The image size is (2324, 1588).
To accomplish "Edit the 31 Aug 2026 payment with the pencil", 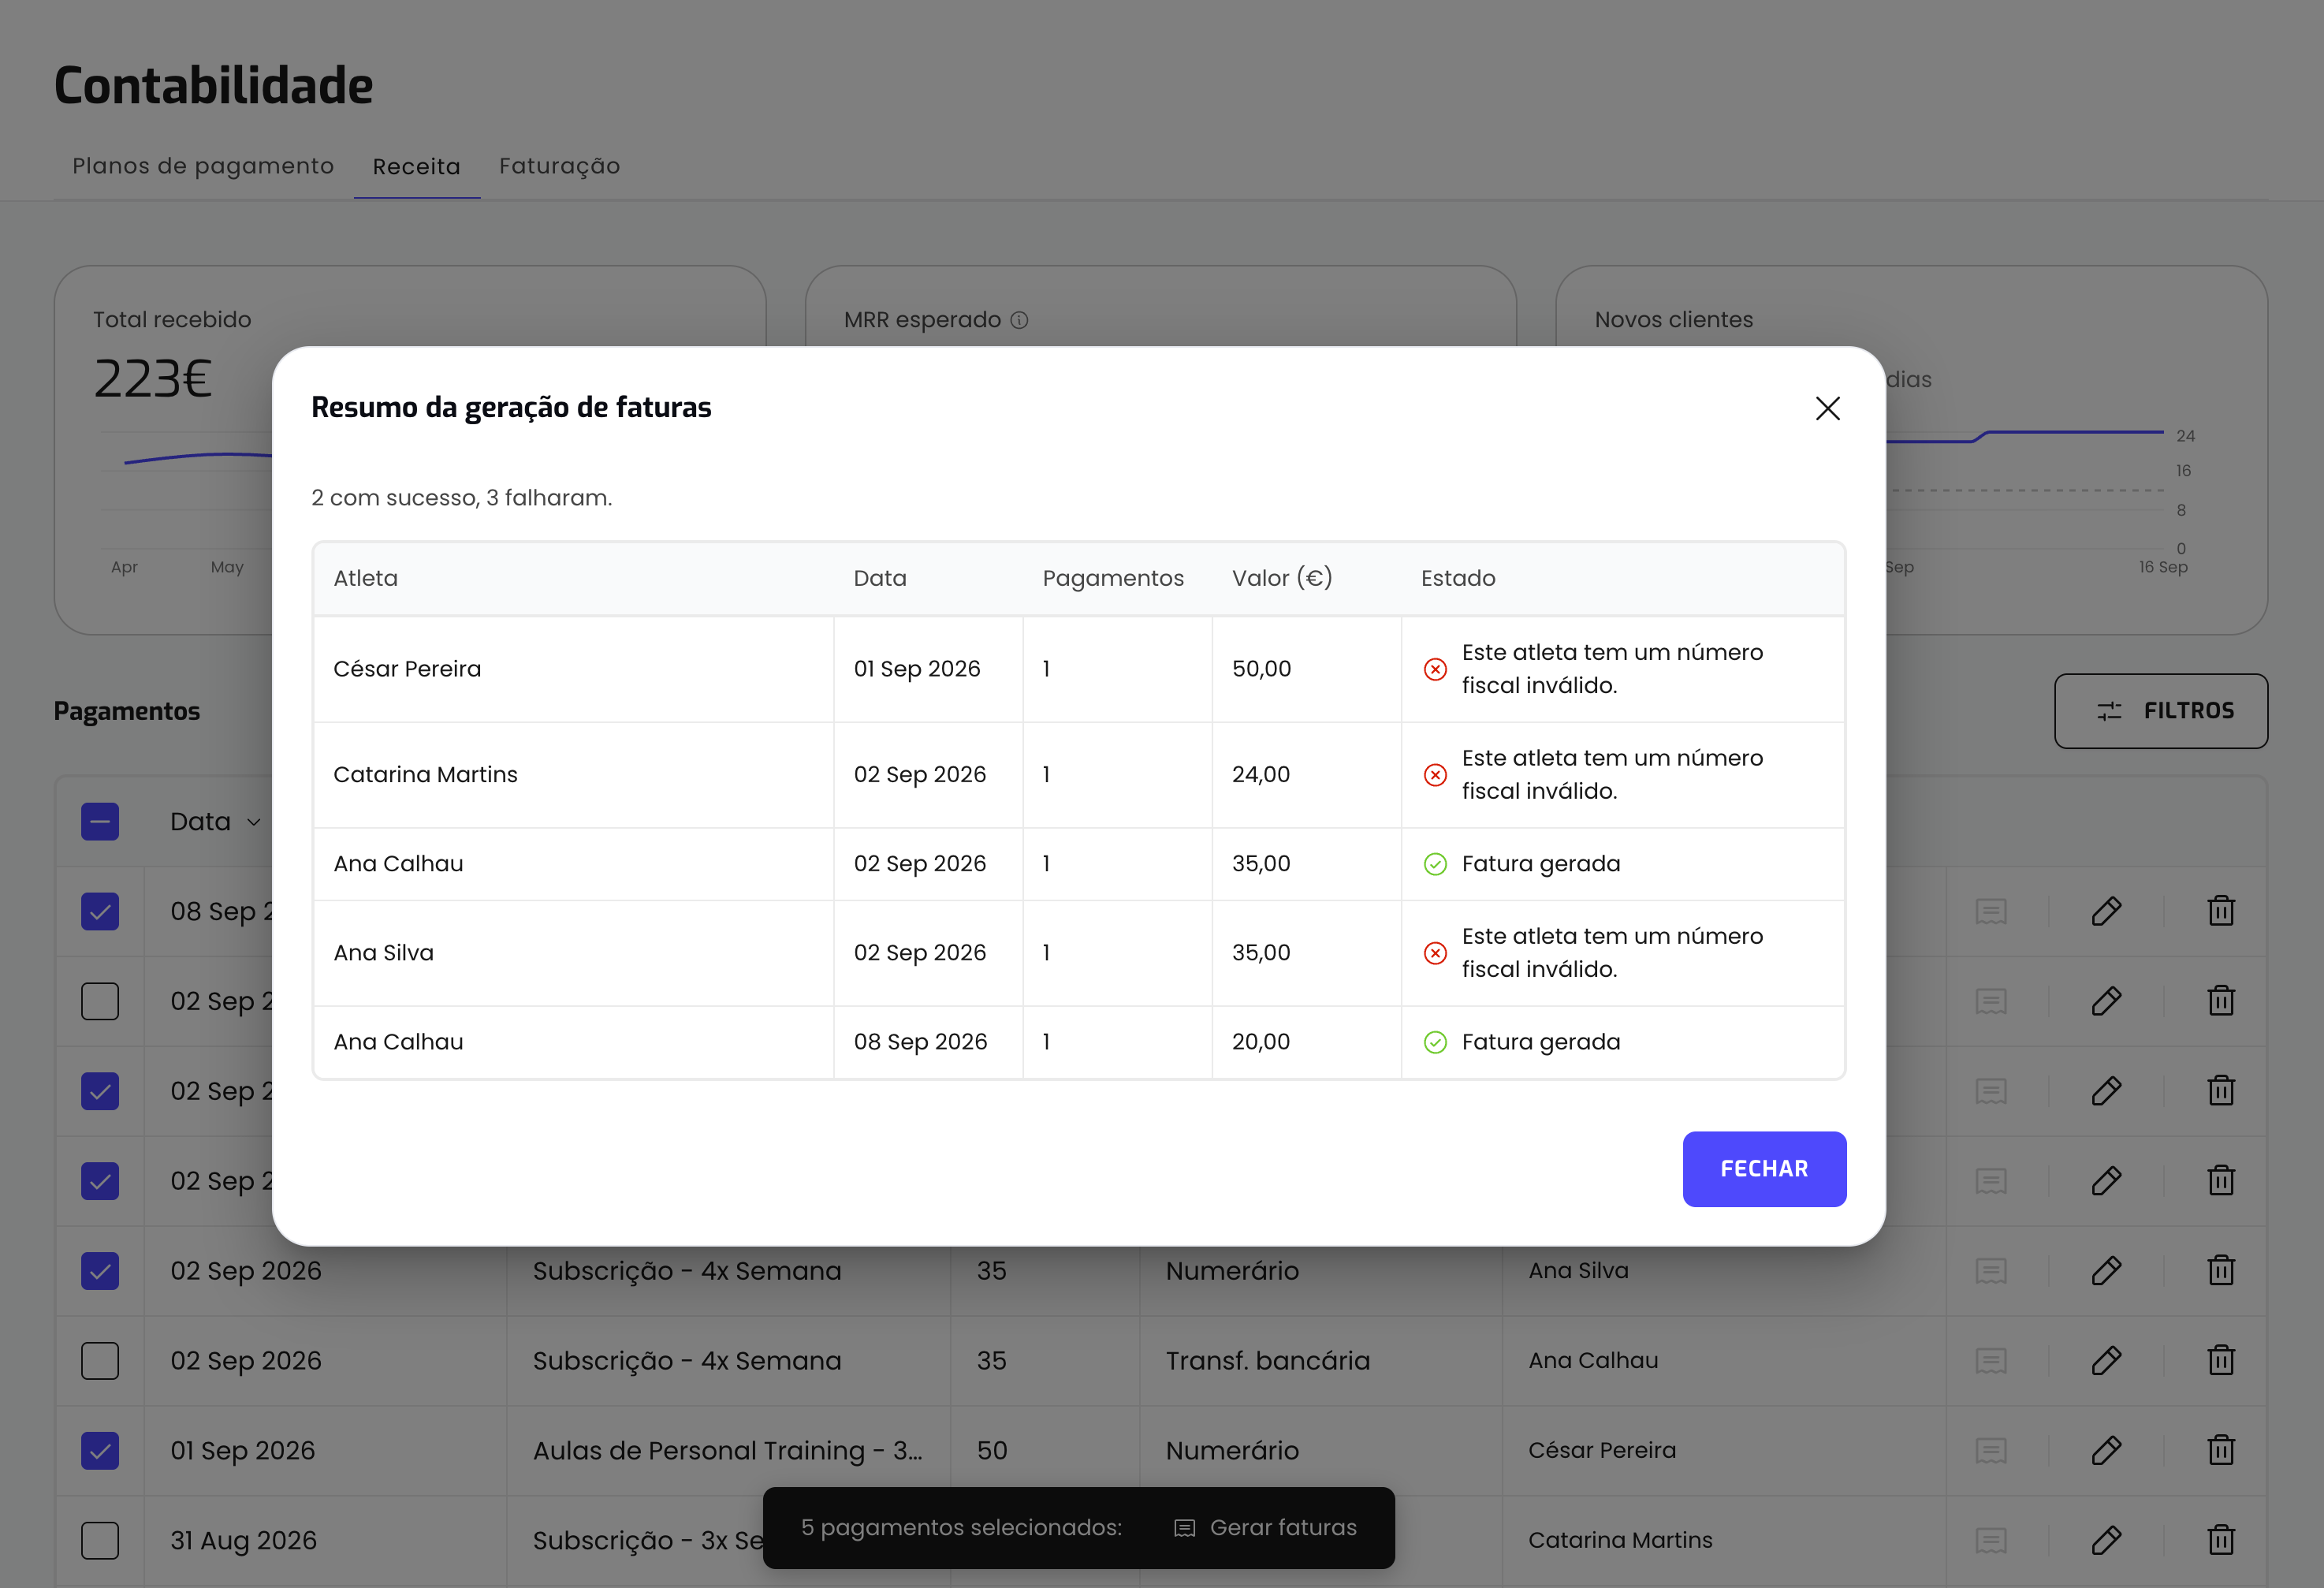I will coord(2106,1541).
